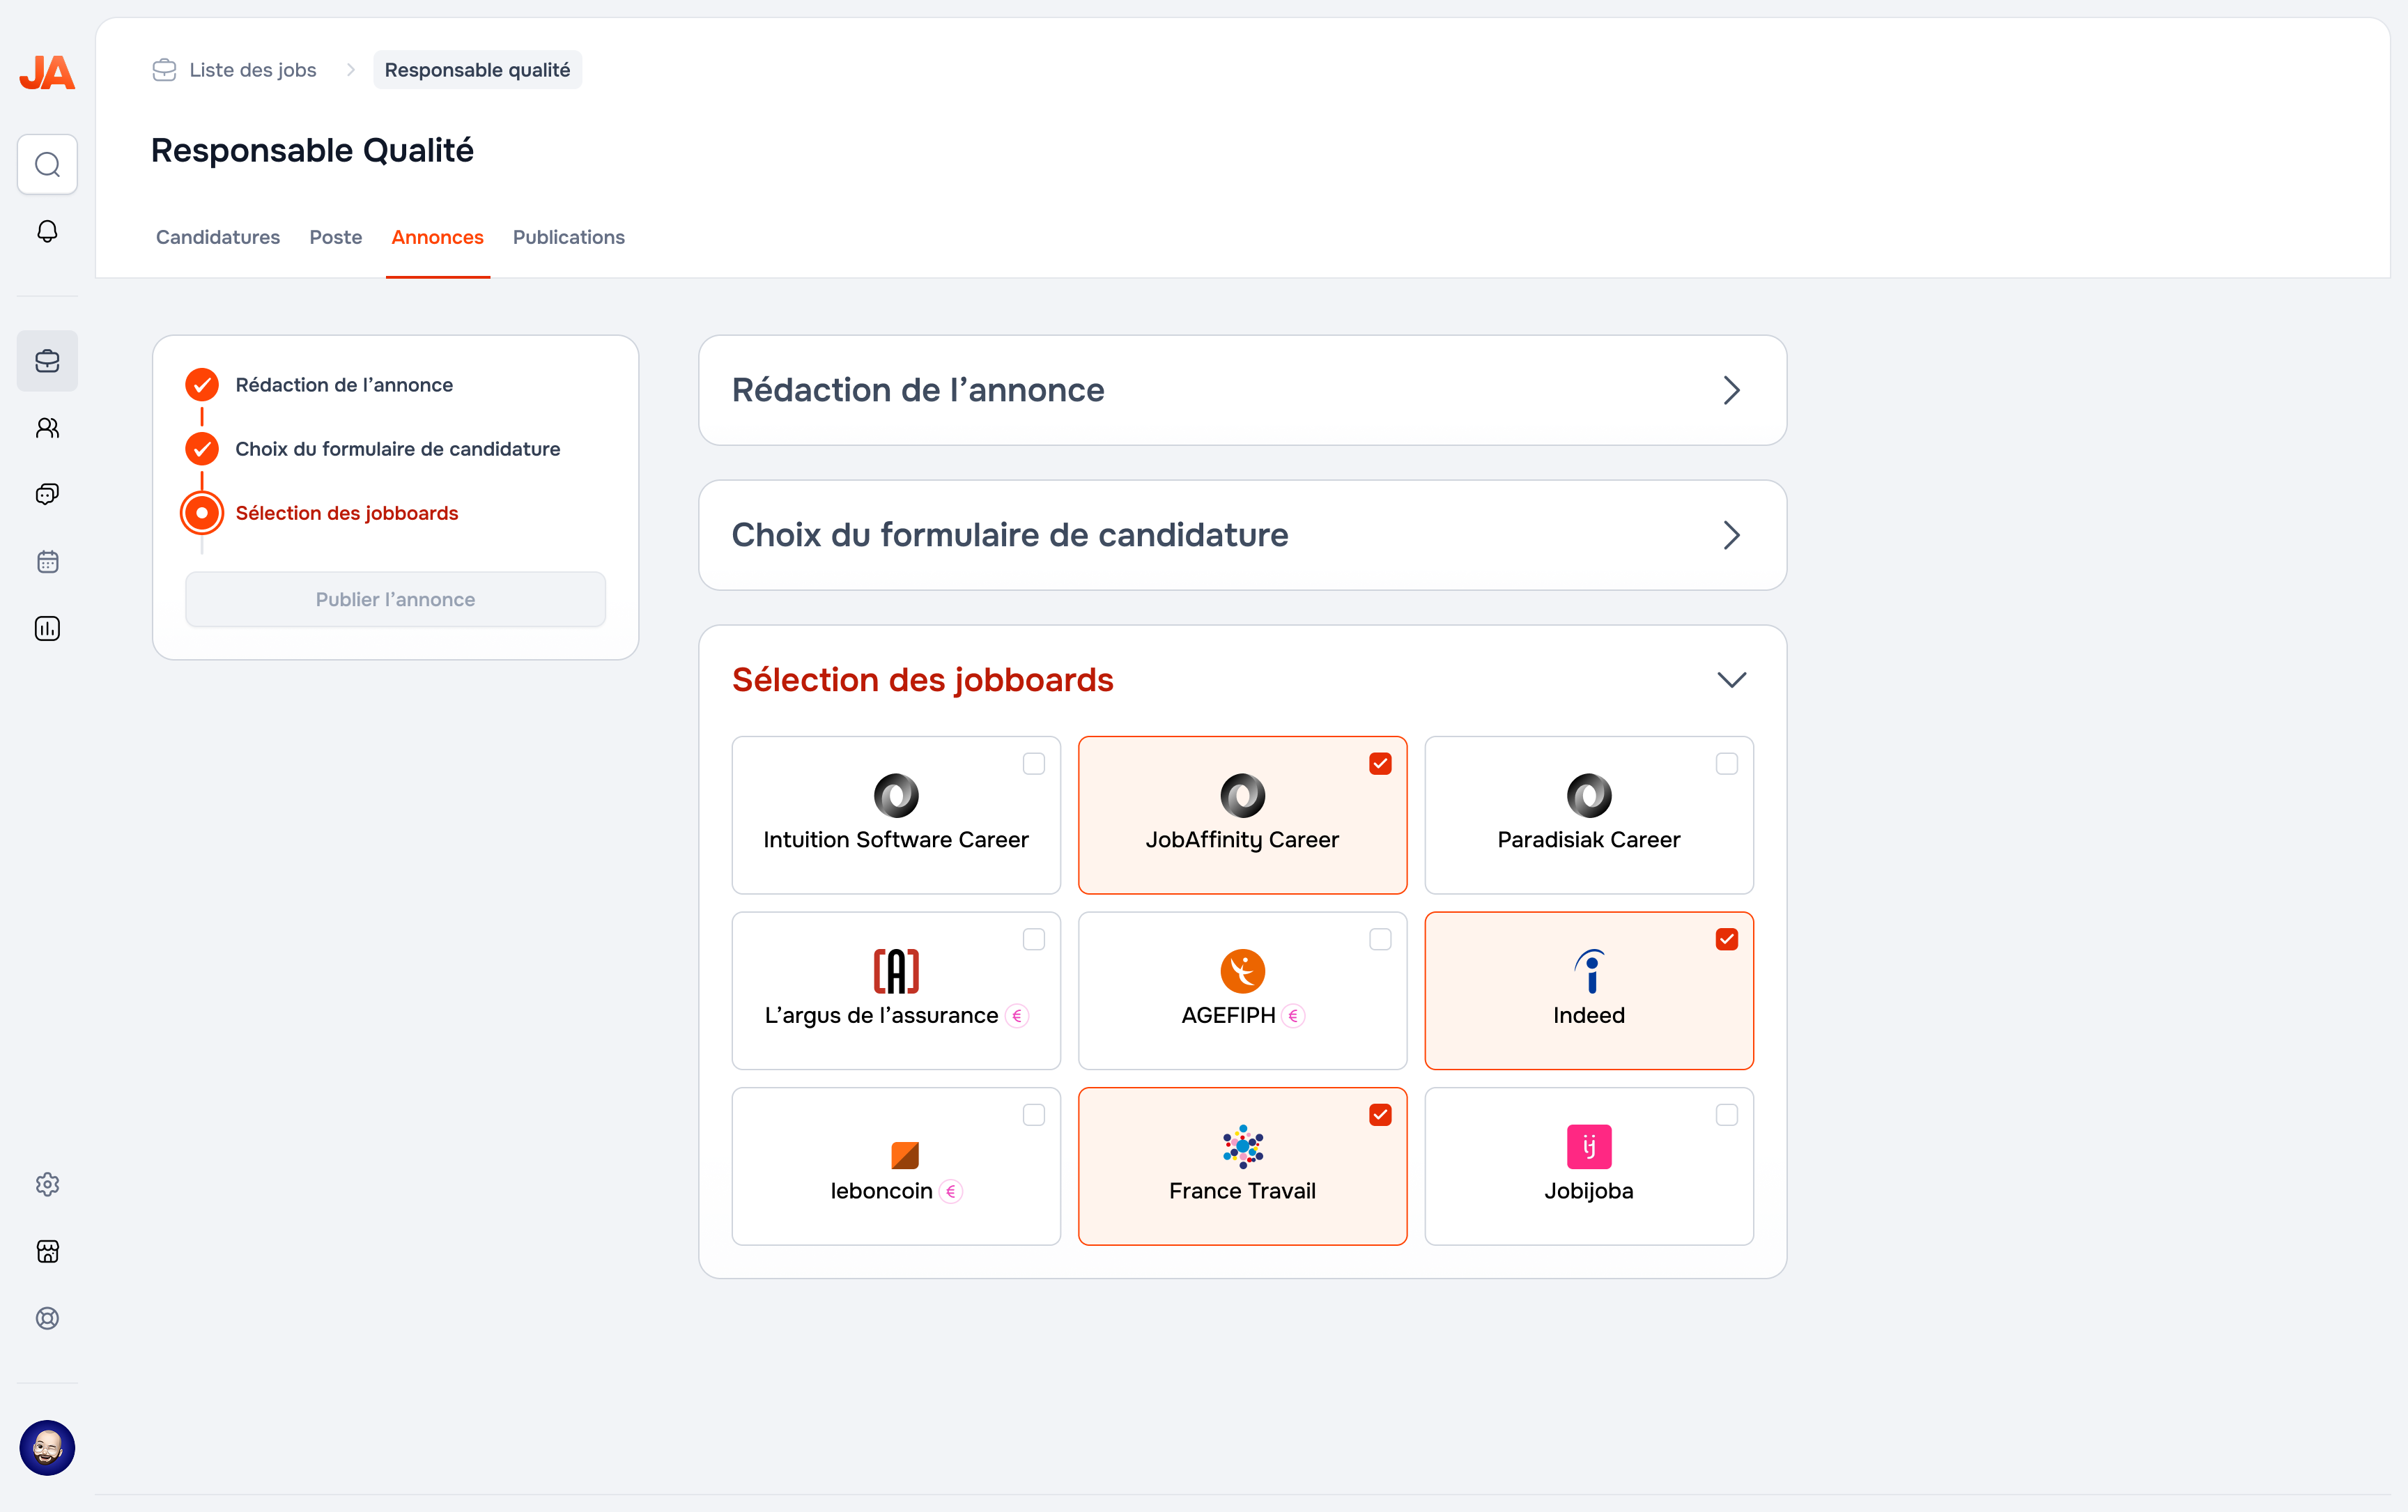The height and width of the screenshot is (1512, 2408).
Task: Expand the Rédaction de l'annonce section
Action: (1732, 390)
